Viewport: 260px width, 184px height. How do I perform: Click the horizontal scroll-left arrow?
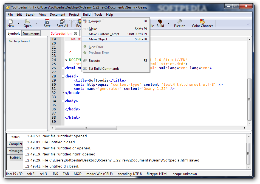tap(52, 128)
